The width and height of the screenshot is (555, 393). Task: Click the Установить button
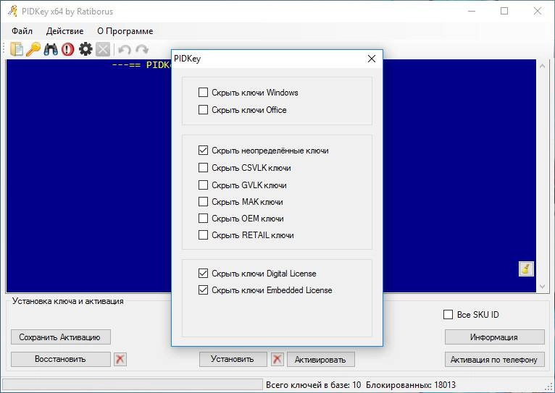[233, 359]
